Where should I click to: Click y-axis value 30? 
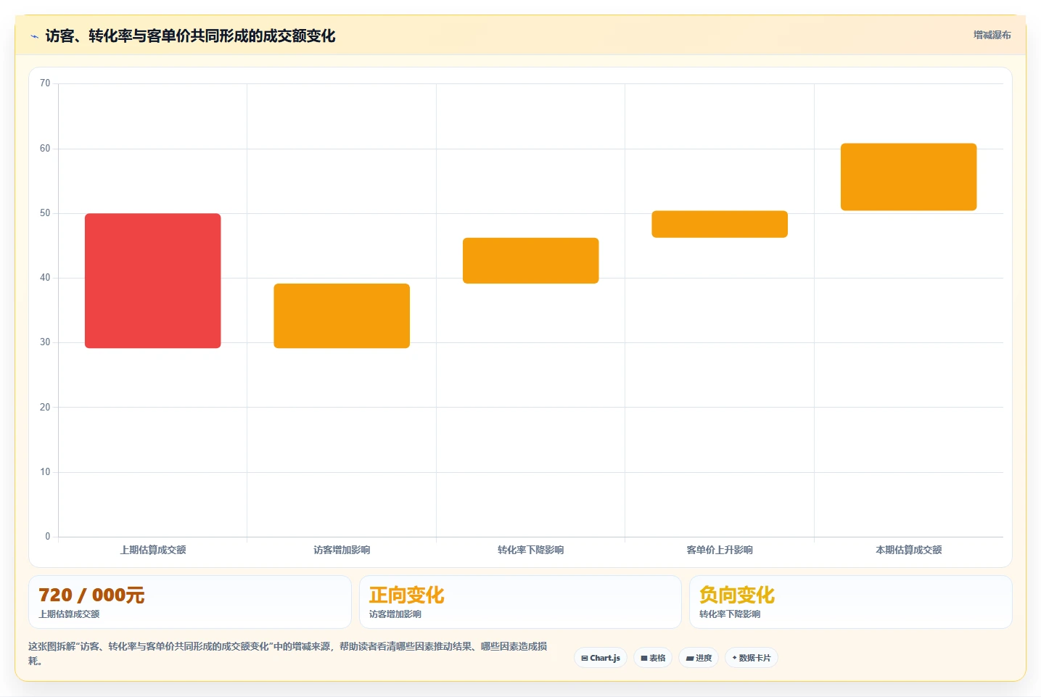(45, 342)
